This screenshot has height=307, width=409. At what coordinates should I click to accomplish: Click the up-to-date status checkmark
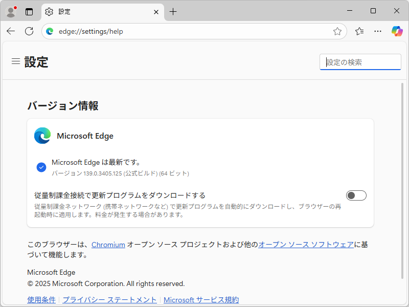41,167
